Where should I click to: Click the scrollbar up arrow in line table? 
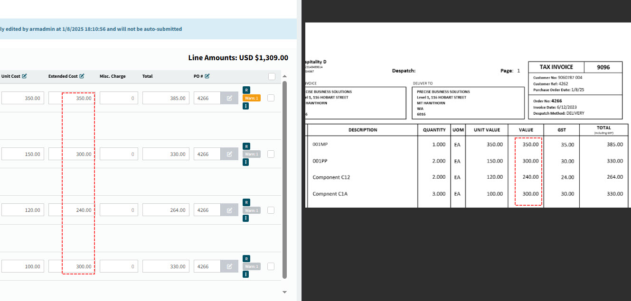point(285,76)
